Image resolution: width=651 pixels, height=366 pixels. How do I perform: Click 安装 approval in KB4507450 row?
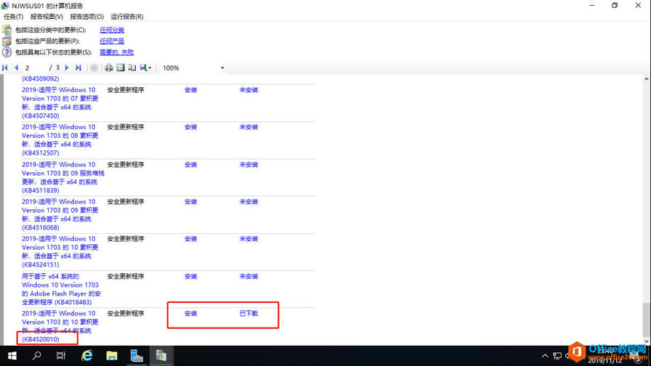[190, 90]
